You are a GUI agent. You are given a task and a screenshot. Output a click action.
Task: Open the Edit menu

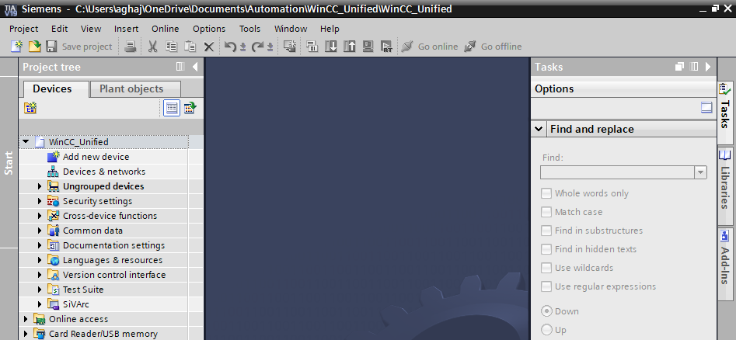[x=60, y=29]
